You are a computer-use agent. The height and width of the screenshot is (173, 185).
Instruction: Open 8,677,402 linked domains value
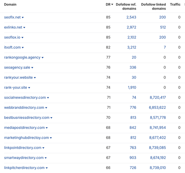pos(158,138)
